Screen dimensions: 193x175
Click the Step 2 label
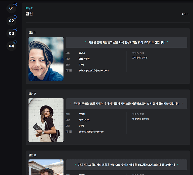[29, 8]
